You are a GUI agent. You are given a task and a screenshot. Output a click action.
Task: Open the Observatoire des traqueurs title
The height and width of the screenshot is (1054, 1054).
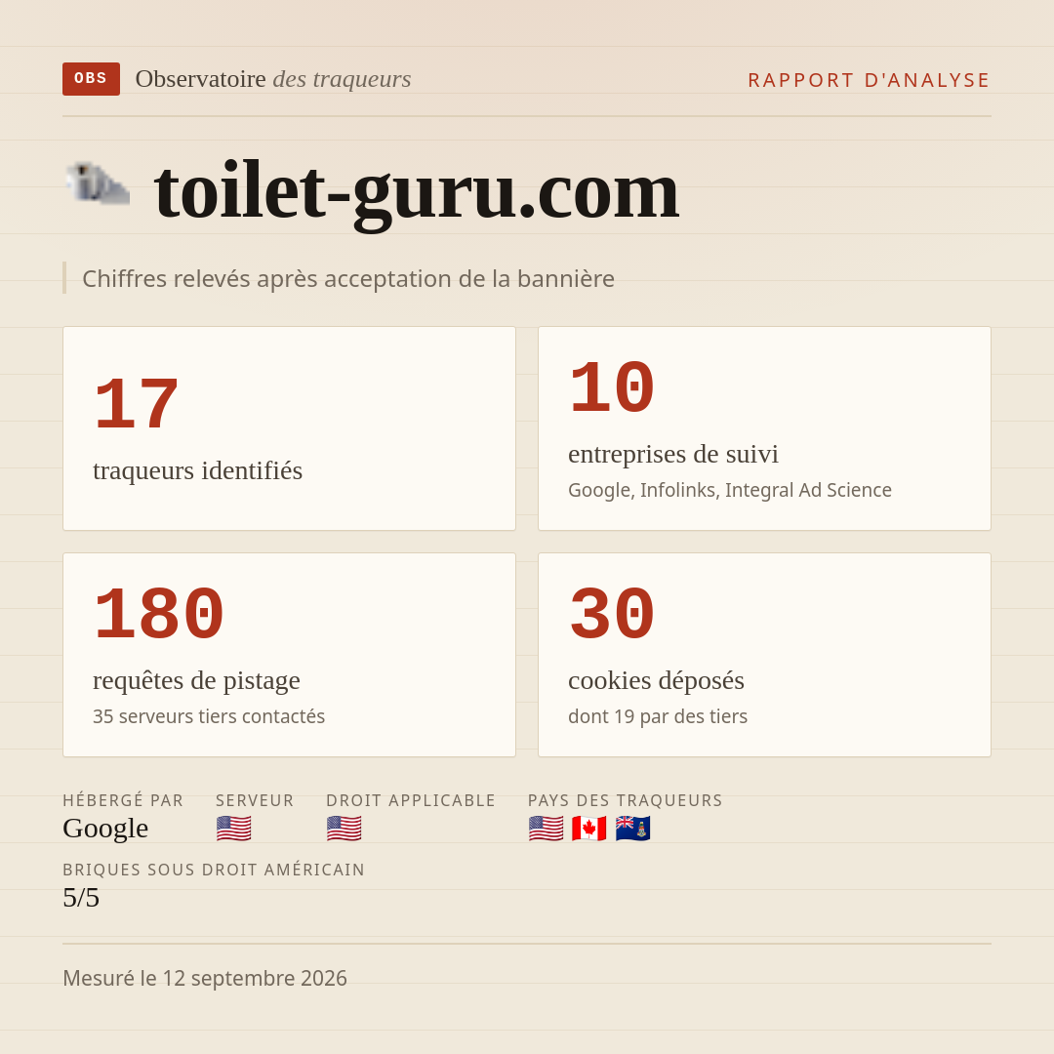pyautogui.click(x=273, y=79)
